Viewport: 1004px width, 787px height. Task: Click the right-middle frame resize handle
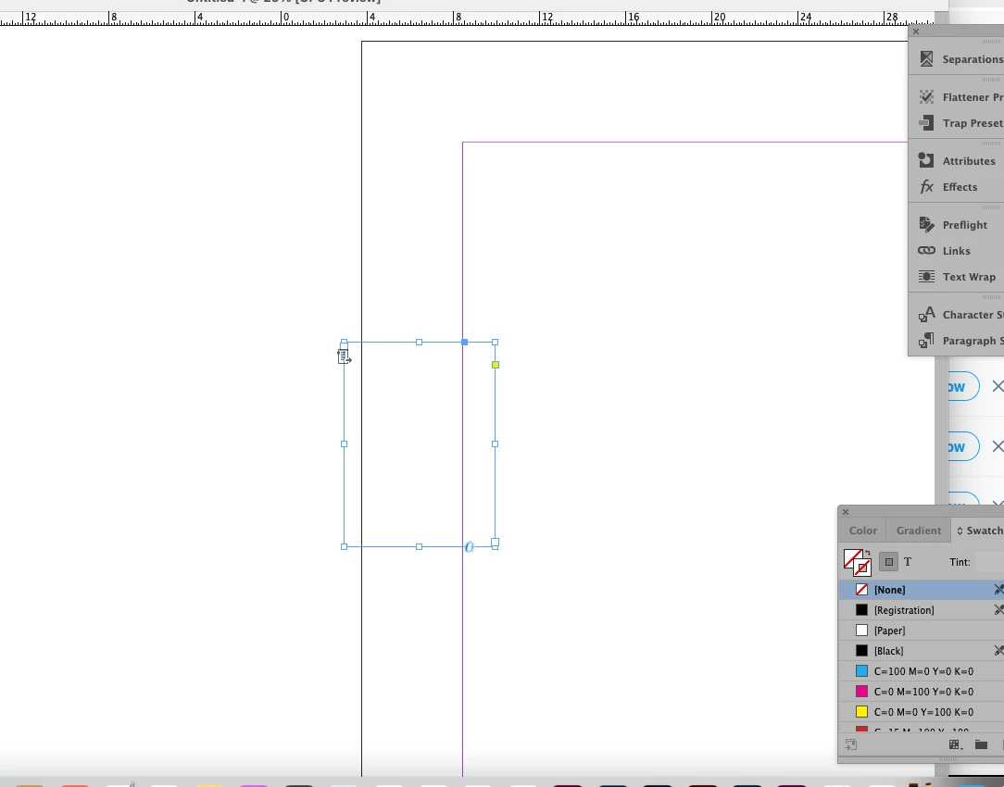tap(495, 443)
